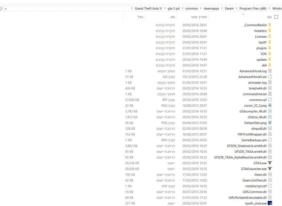Viewport: 282px width, 206px height.
Task: Click the dinput8.dll file icon
Action: (270, 128)
